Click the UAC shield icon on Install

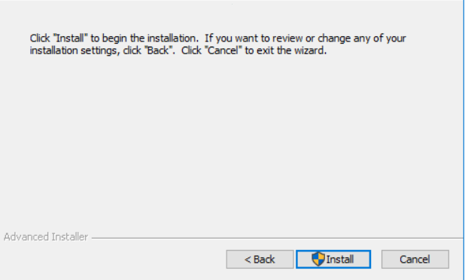(x=318, y=259)
